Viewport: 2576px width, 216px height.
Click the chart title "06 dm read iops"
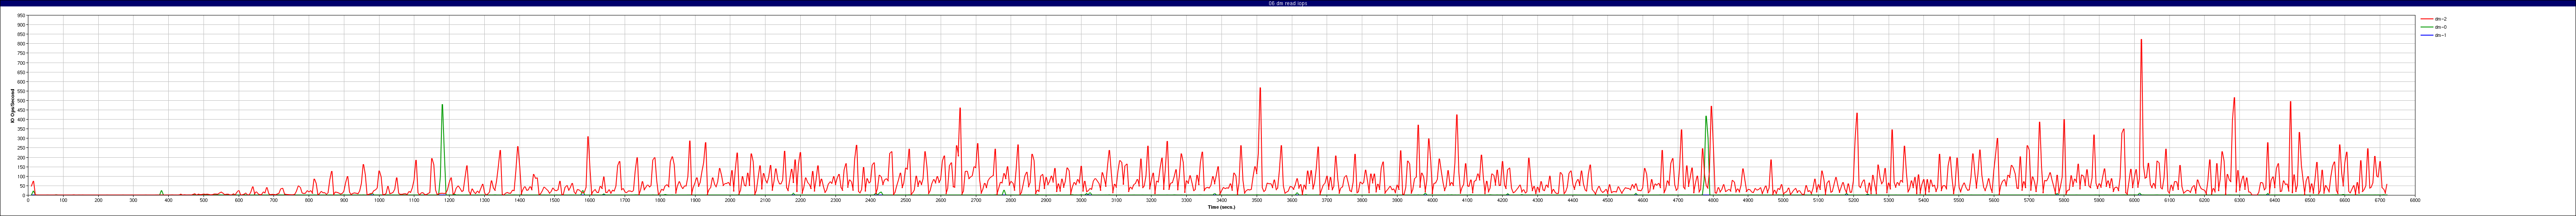click(1287, 3)
